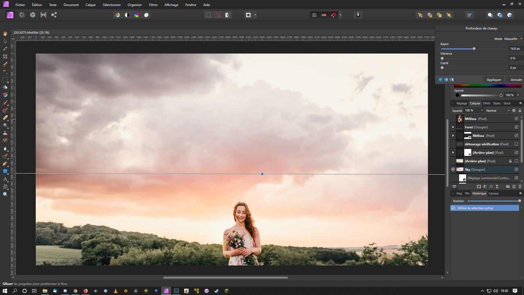Select the Rectangular Marquee tool
Viewport: 524px width, 295px height.
(x=5, y=79)
